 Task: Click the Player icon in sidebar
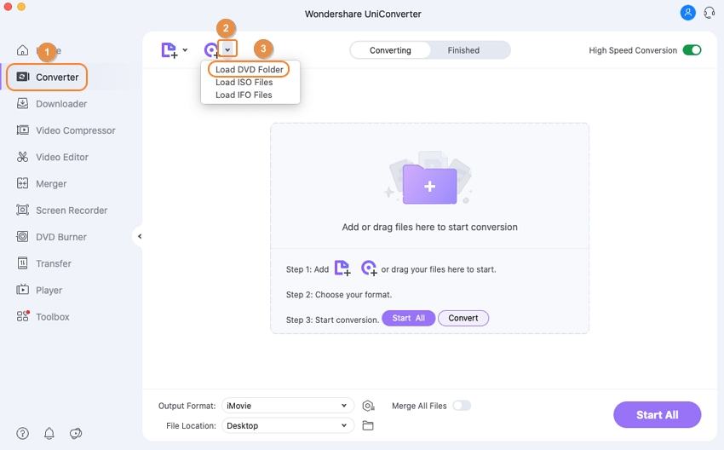pos(22,290)
